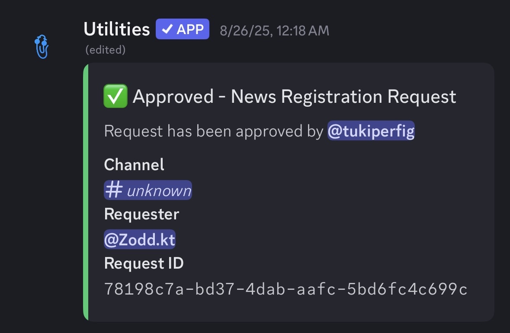Screen dimensions: 510x333
Task: Open the Utilities username profile
Action: (116, 29)
